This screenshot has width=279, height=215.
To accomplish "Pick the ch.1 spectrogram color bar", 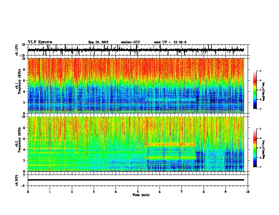I will (x=255, y=90).
